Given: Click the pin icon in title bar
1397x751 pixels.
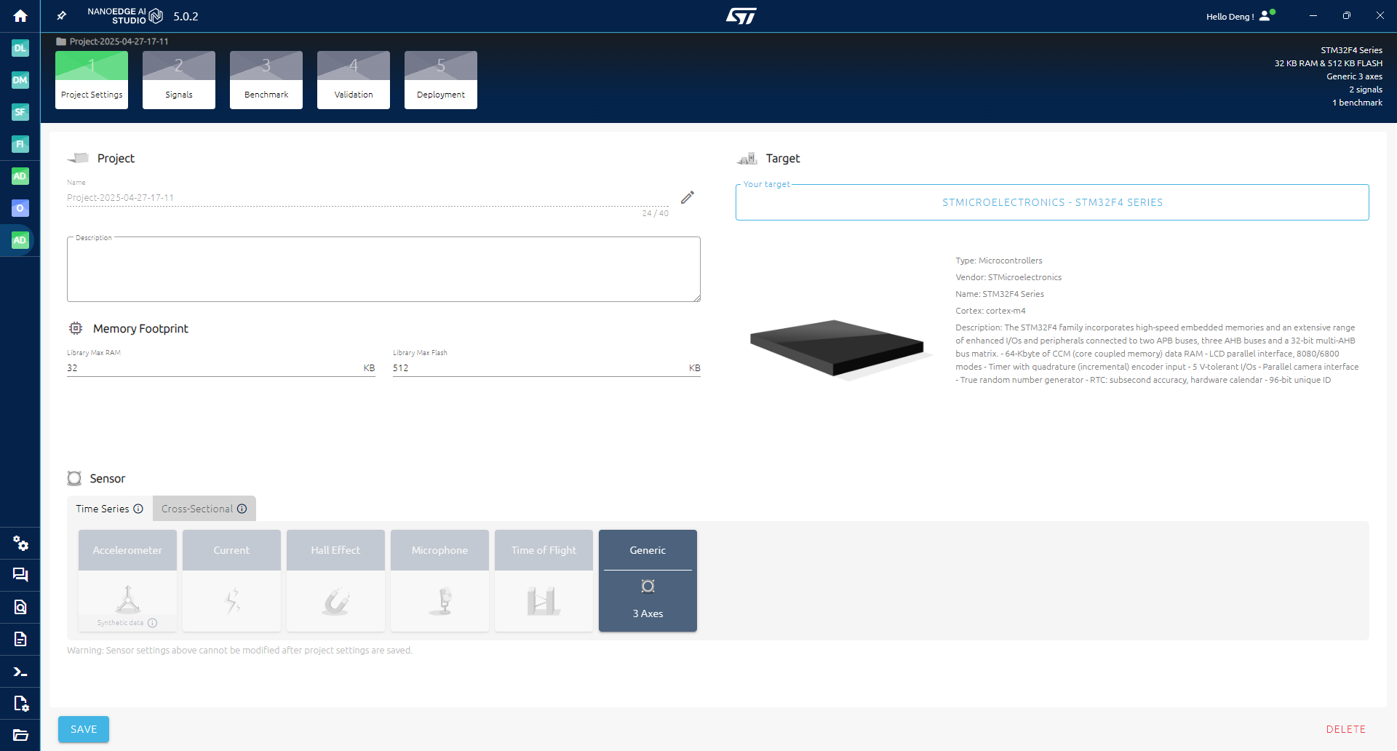Looking at the screenshot, I should coord(62,16).
